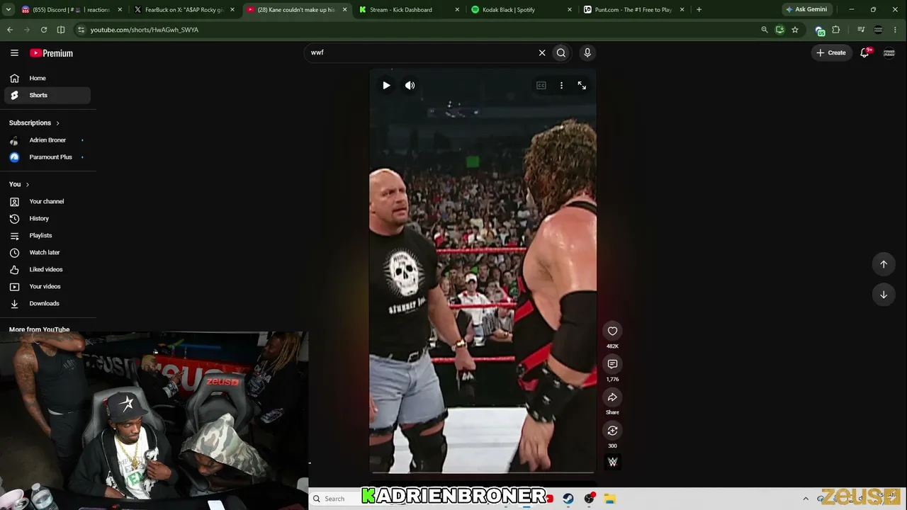Open comments showing 1,776

coord(612,364)
